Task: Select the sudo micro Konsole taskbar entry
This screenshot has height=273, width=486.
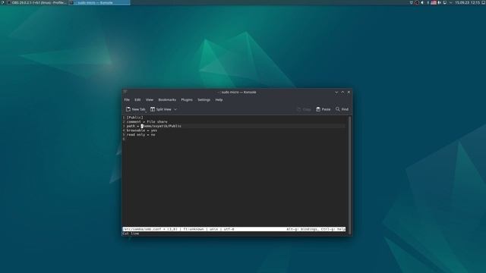Action: [99, 2]
